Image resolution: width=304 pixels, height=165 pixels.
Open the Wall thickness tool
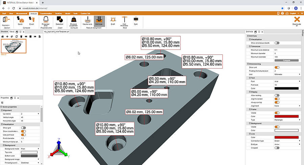click(x=124, y=21)
